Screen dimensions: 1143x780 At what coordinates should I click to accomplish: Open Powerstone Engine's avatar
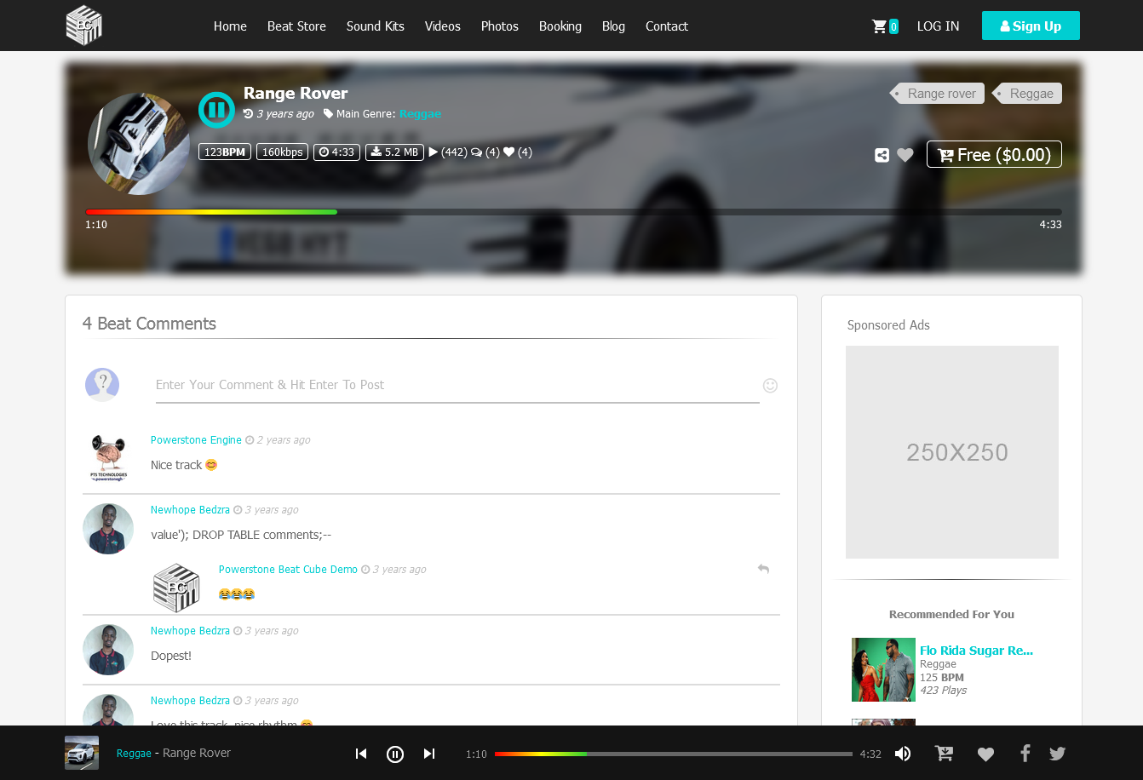(x=108, y=458)
